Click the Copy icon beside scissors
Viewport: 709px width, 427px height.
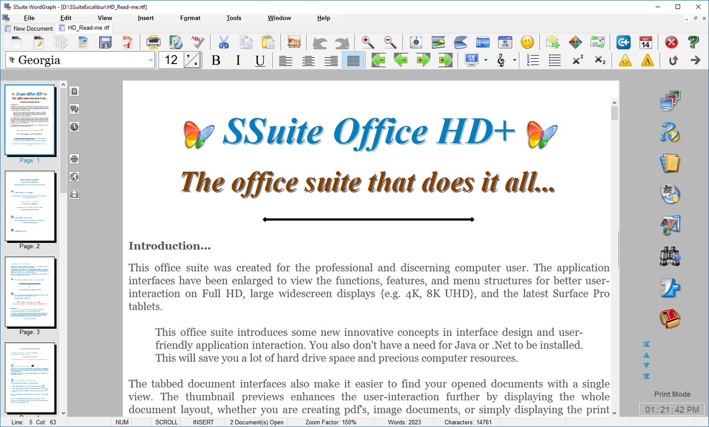[x=246, y=42]
